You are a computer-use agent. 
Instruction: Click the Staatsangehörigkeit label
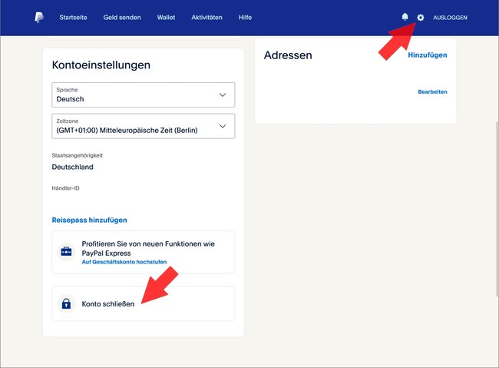tap(78, 155)
